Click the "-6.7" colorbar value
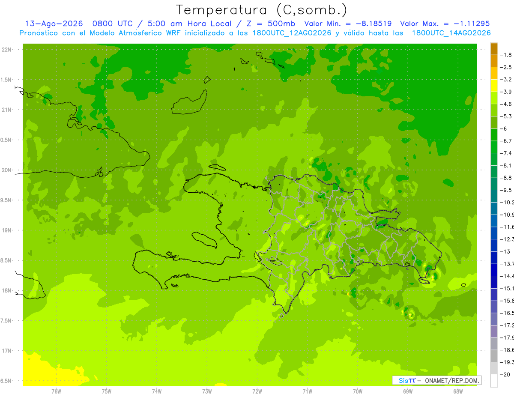Screen dimensions: 514x397 pyautogui.click(x=506, y=141)
